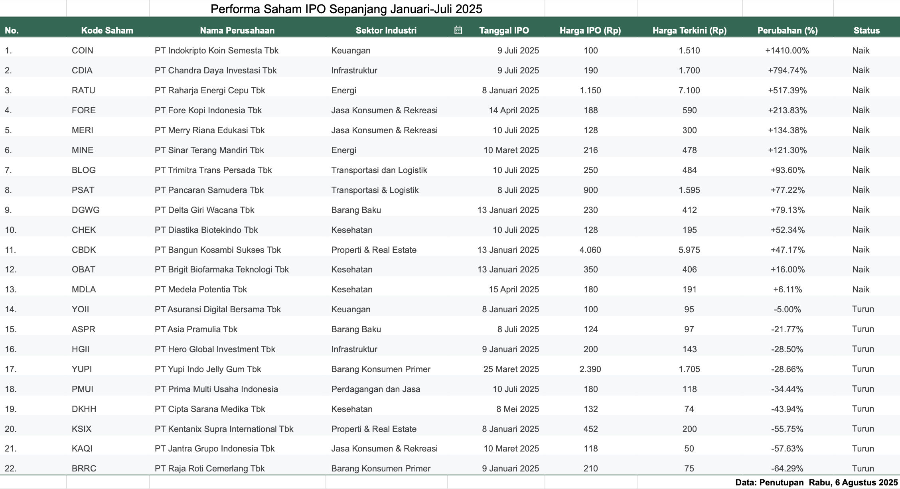Select the +794.74% change cell
900x489 pixels.
pos(787,70)
